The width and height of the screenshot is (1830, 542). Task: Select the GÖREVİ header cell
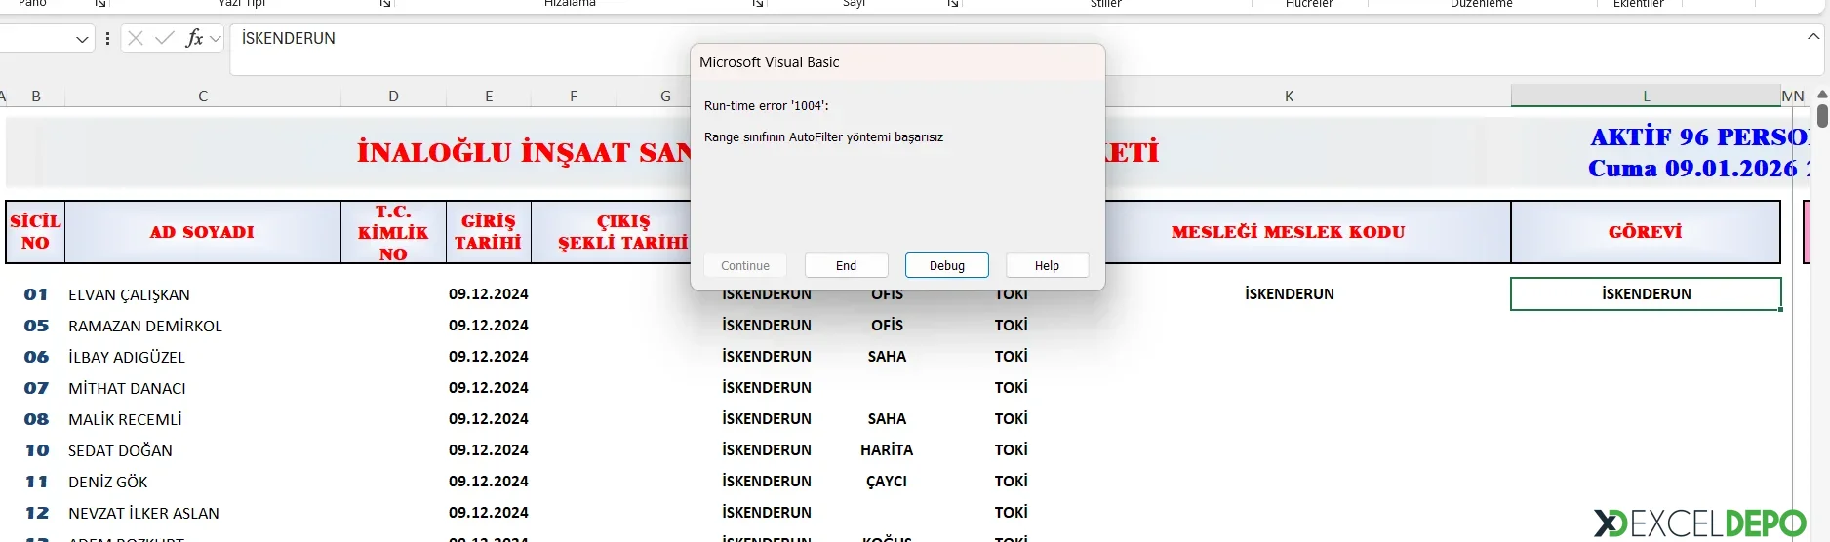(1645, 232)
